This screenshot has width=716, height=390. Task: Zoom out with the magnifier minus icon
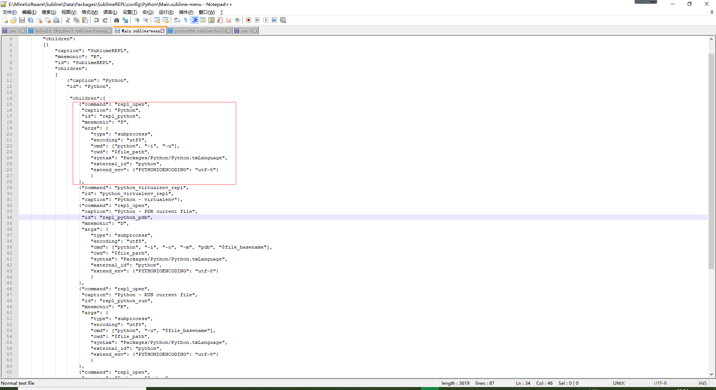145,20
